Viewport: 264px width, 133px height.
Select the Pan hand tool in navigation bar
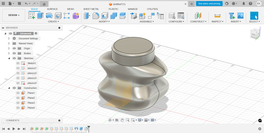(x=122, y=120)
